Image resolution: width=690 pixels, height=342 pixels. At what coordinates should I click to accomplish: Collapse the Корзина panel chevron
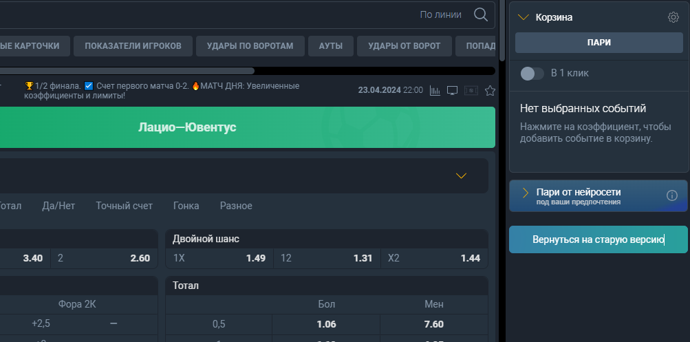pos(524,18)
